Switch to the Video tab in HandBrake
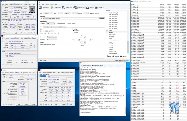 point(49,27)
